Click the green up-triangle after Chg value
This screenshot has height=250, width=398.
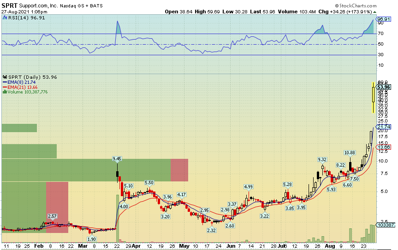click(374, 12)
